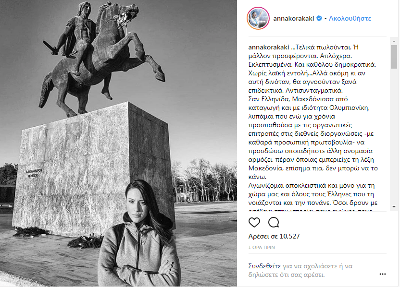400x287 pixels.
Task: Open the Αρέσει σε 10,527 likes count
Action: coord(274,236)
